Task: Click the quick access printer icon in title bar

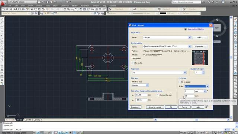Action: point(67,2)
